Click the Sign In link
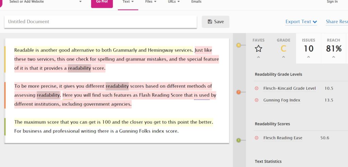This screenshot has width=348, height=167. point(332,2)
